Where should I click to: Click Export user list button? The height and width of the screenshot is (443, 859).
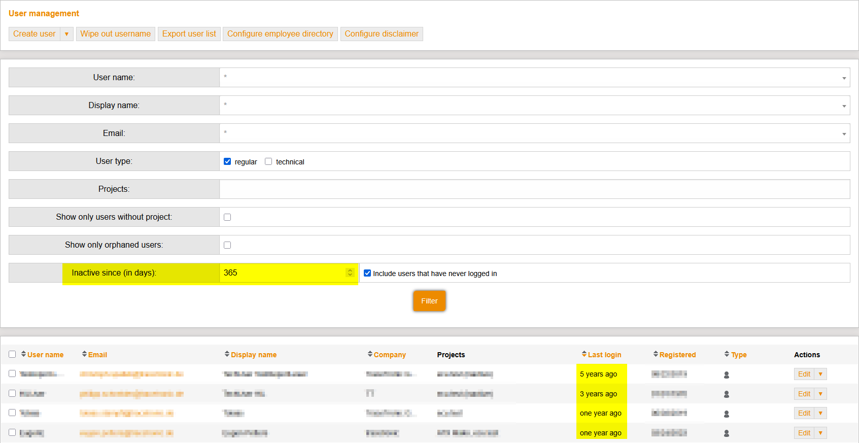point(189,34)
